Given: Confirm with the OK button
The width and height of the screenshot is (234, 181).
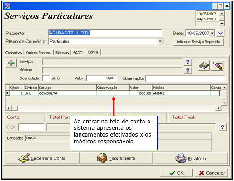Looking at the screenshot, I should pyautogui.click(x=176, y=173).
